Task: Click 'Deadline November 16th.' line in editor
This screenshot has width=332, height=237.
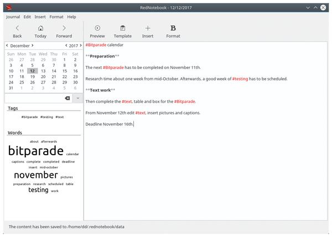Action: 109,124
